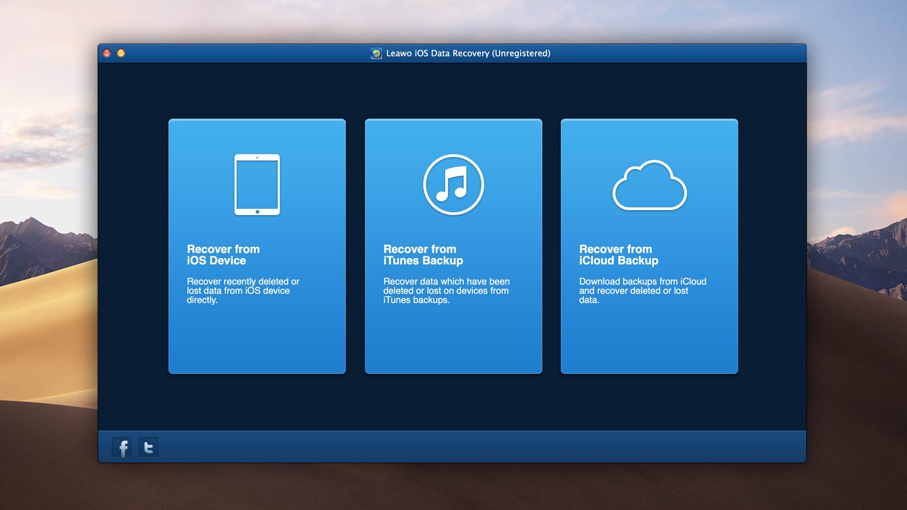Open the Facebook share icon
907x510 pixels.
point(122,447)
